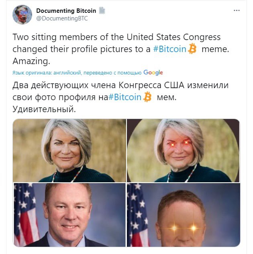Open the photo of woman without laser eyes
The height and width of the screenshot is (254, 253).
point(69,151)
